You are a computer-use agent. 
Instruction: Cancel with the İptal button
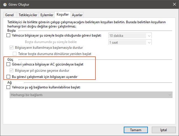[x=164, y=130]
